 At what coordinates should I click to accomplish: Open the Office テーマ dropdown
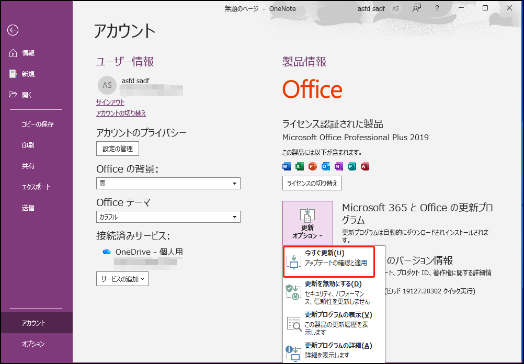168,217
